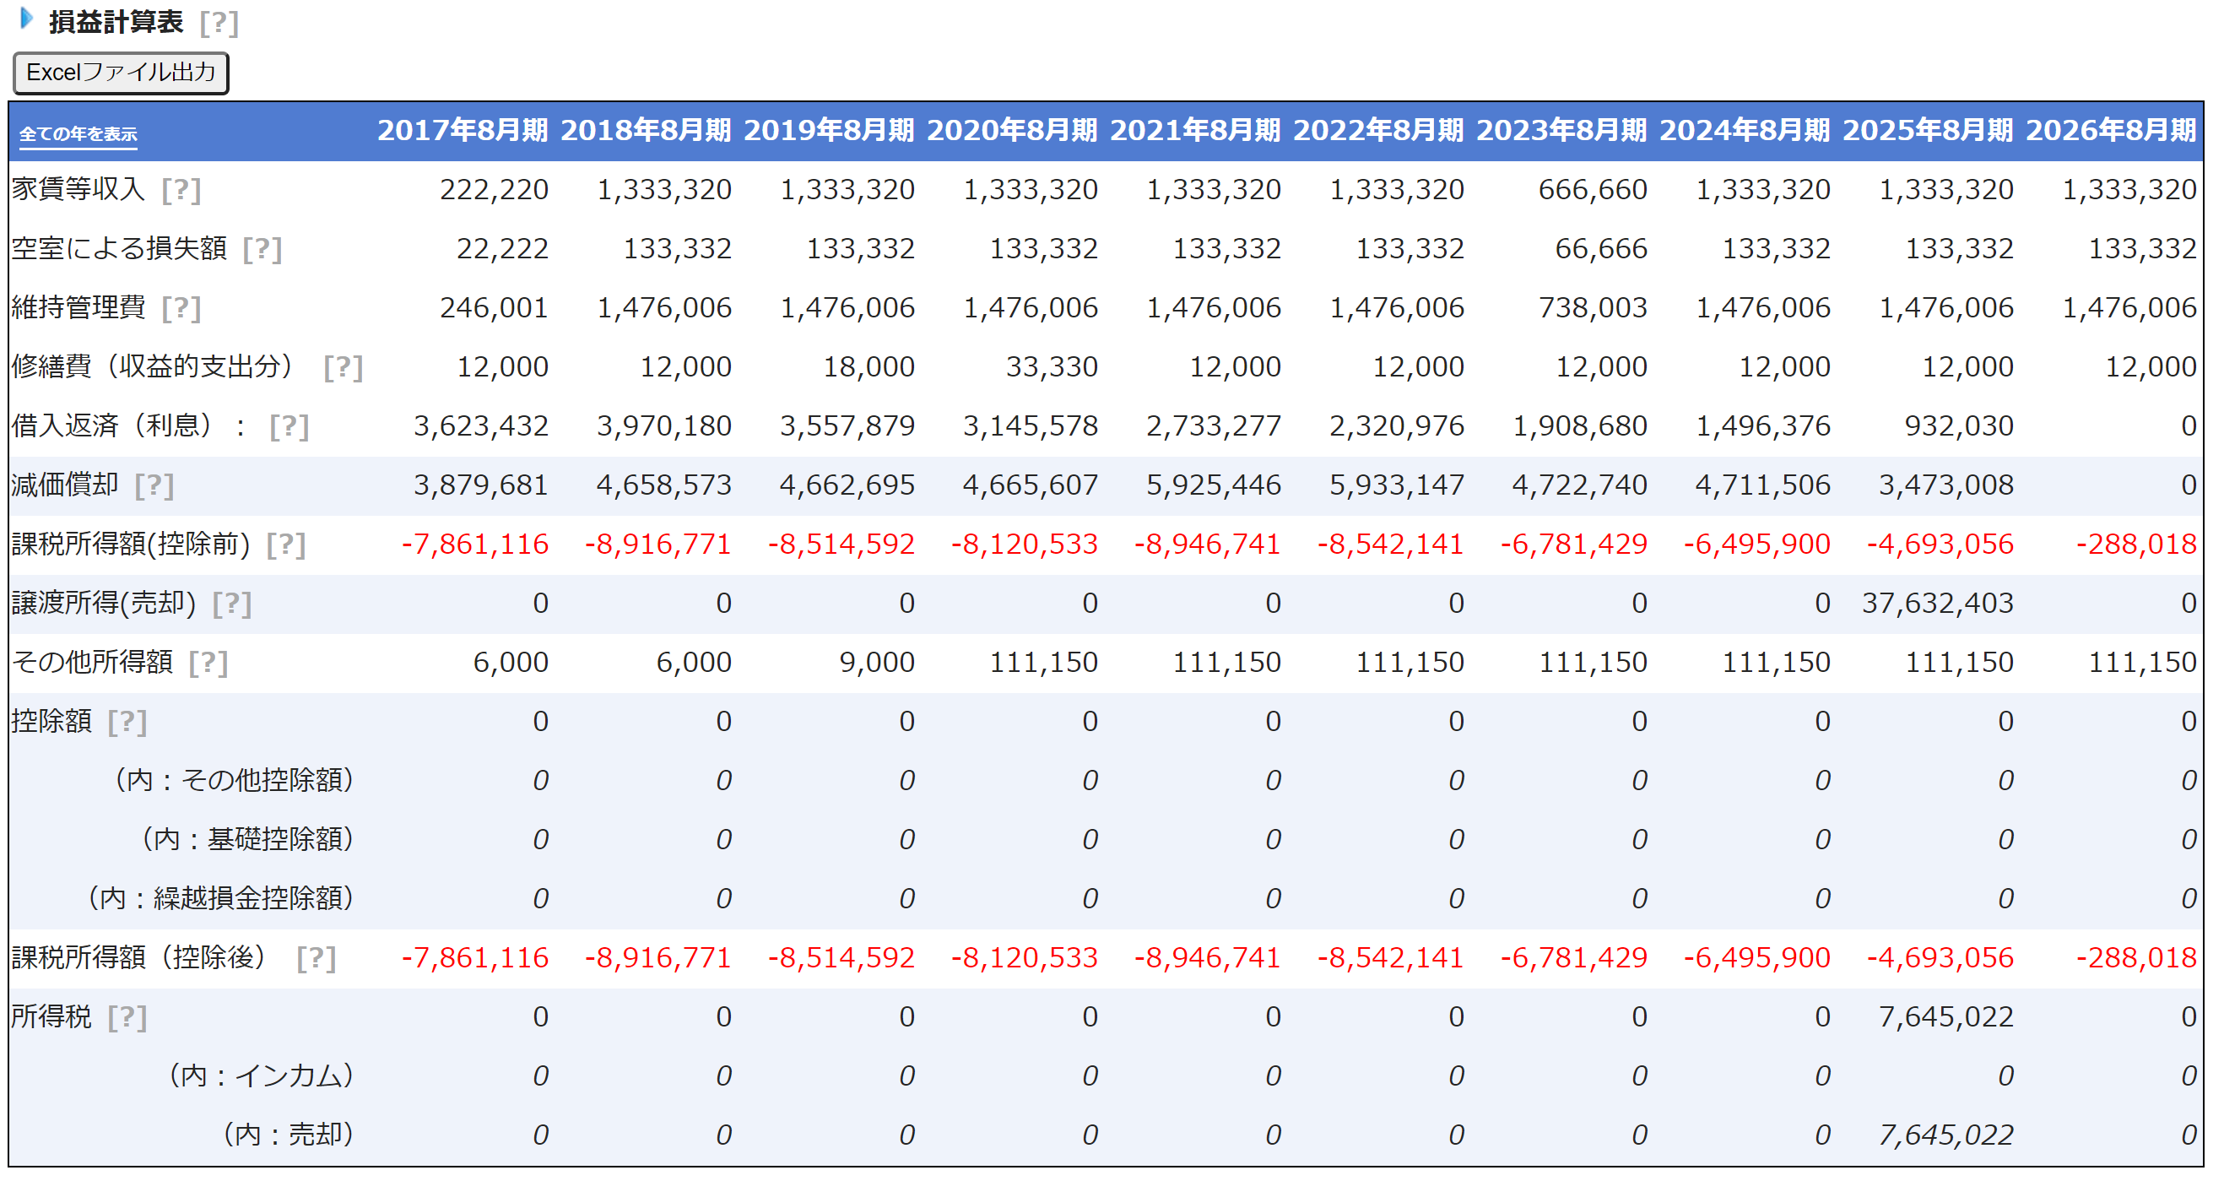Select the 2025年8月期 column header

point(1927,130)
